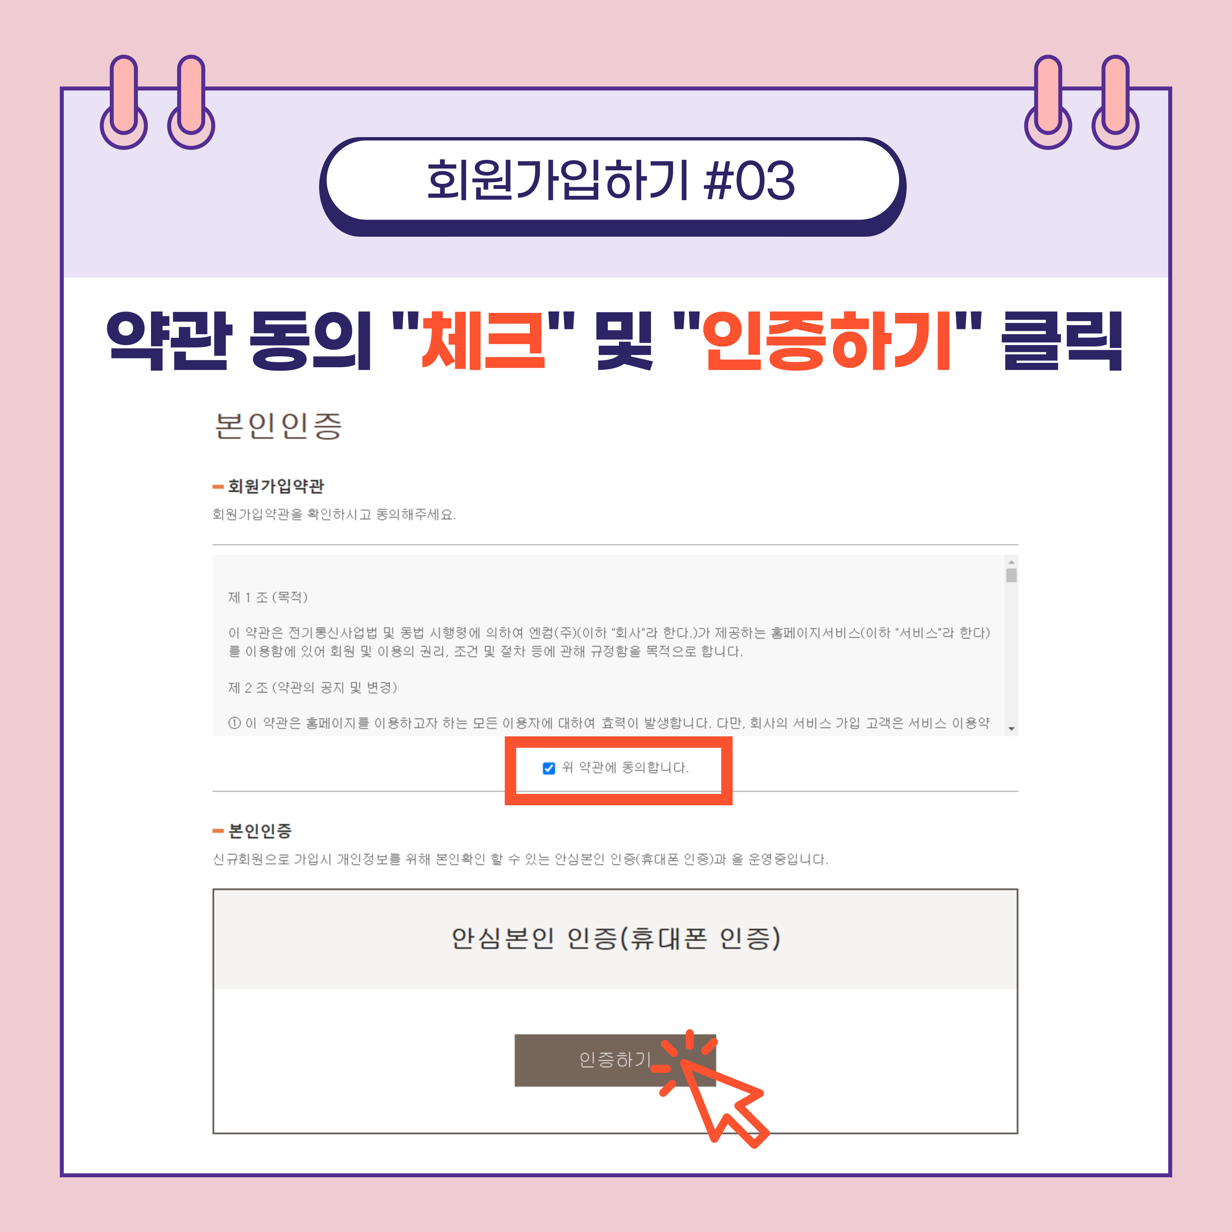This screenshot has width=1232, height=1232.
Task: Click the large 본인인증 page title
Action: (x=279, y=426)
